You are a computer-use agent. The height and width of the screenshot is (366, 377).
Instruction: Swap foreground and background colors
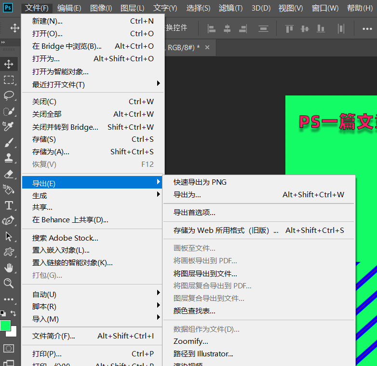pos(13,313)
